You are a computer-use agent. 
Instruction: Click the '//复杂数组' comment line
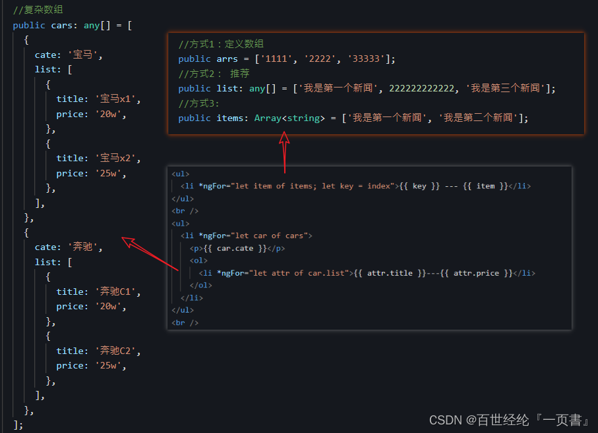pos(38,9)
